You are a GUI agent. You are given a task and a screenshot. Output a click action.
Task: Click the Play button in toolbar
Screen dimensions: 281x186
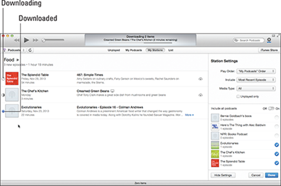[x=26, y=40]
